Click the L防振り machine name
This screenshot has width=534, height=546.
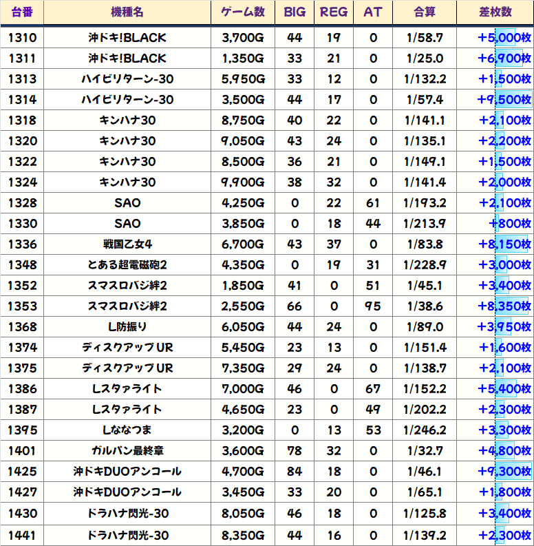click(x=127, y=327)
